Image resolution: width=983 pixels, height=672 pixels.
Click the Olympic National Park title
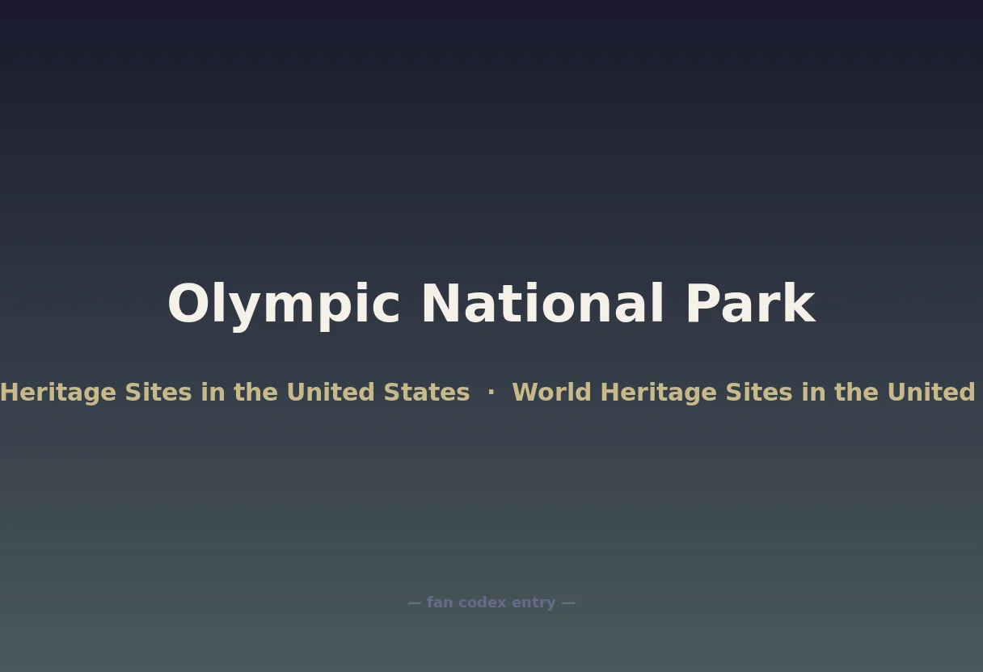491,304
